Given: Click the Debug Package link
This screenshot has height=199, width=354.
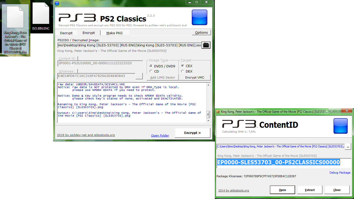Looking at the screenshot, I should pyautogui.click(x=340, y=173).
